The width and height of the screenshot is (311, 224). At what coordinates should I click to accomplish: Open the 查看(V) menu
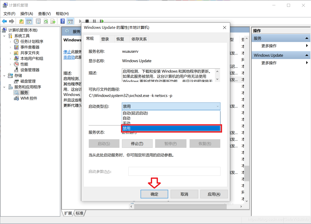44,14
